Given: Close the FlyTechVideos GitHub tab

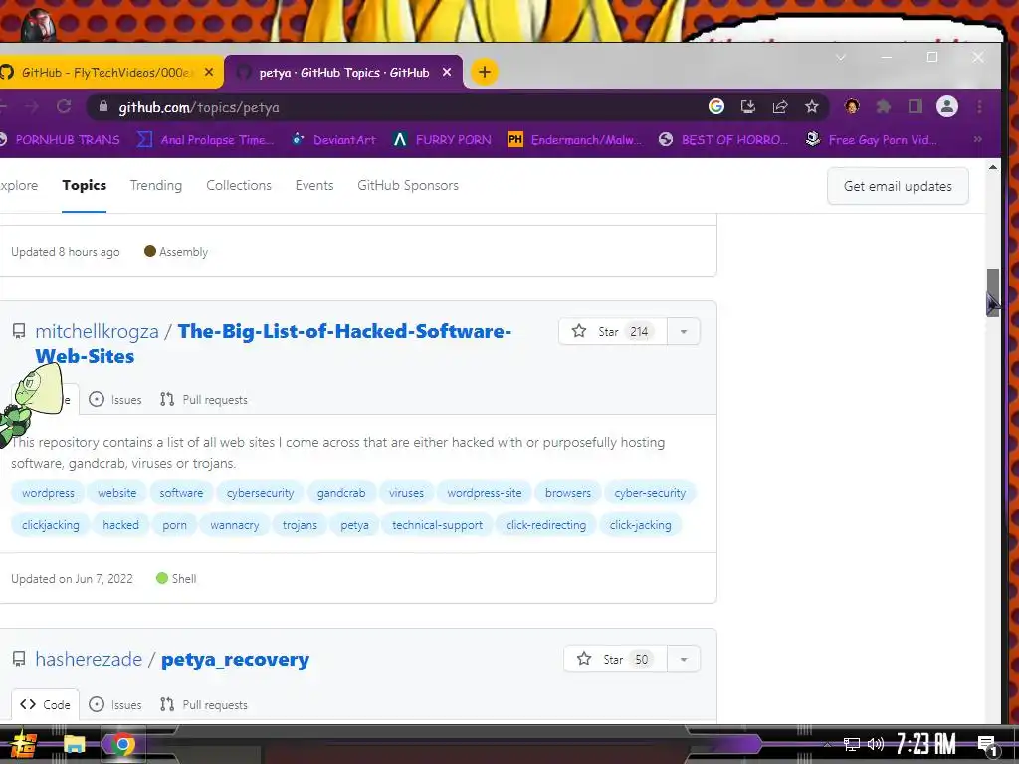Looking at the screenshot, I should (209, 72).
